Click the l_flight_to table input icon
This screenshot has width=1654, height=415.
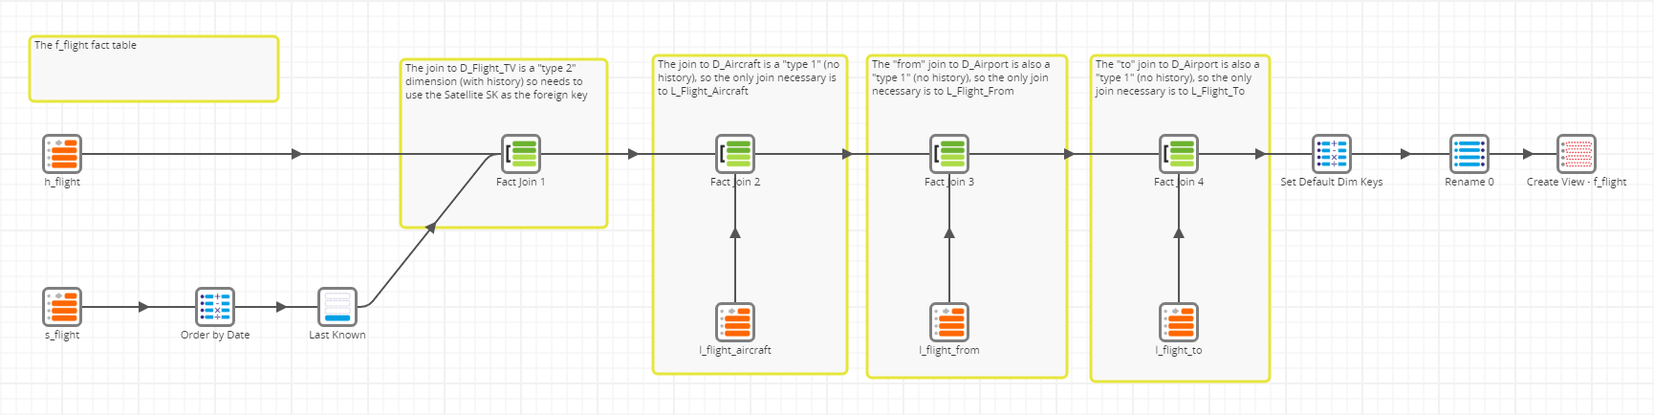1179,322
